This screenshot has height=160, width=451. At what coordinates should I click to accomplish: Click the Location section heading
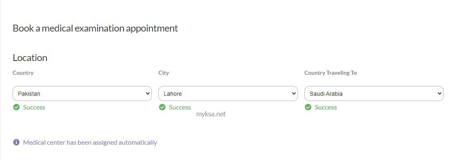click(x=30, y=58)
